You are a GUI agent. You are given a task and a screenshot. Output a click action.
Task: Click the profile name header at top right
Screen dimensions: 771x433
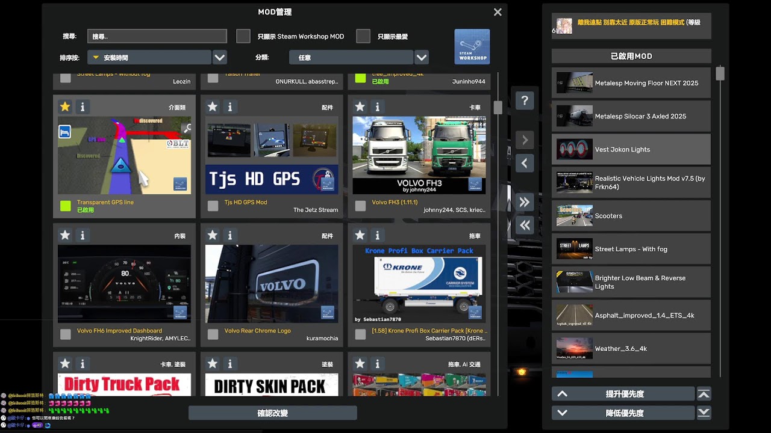631,26
